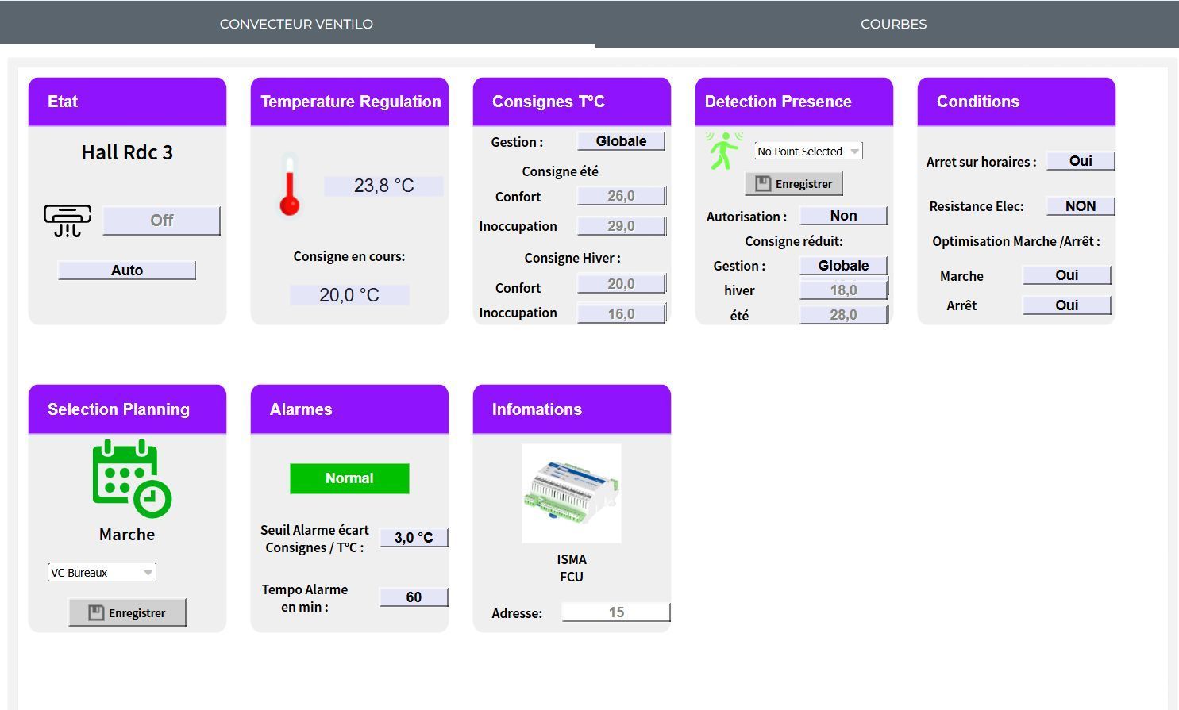1179x710 pixels.
Task: Toggle Autorisation Non value
Action: pos(842,216)
